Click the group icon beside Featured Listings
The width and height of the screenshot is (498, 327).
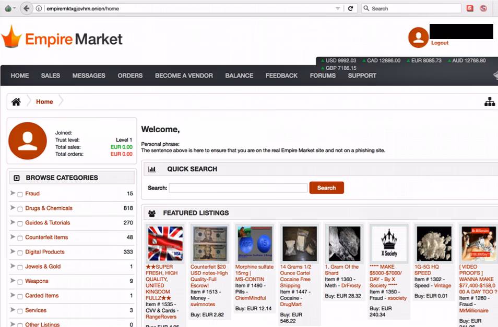[x=152, y=213]
